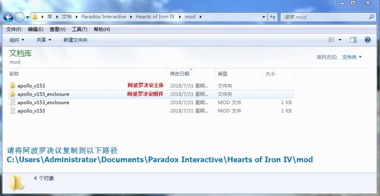Select the apollo_v153 folder icon
The width and height of the screenshot is (380, 196).
[12, 86]
